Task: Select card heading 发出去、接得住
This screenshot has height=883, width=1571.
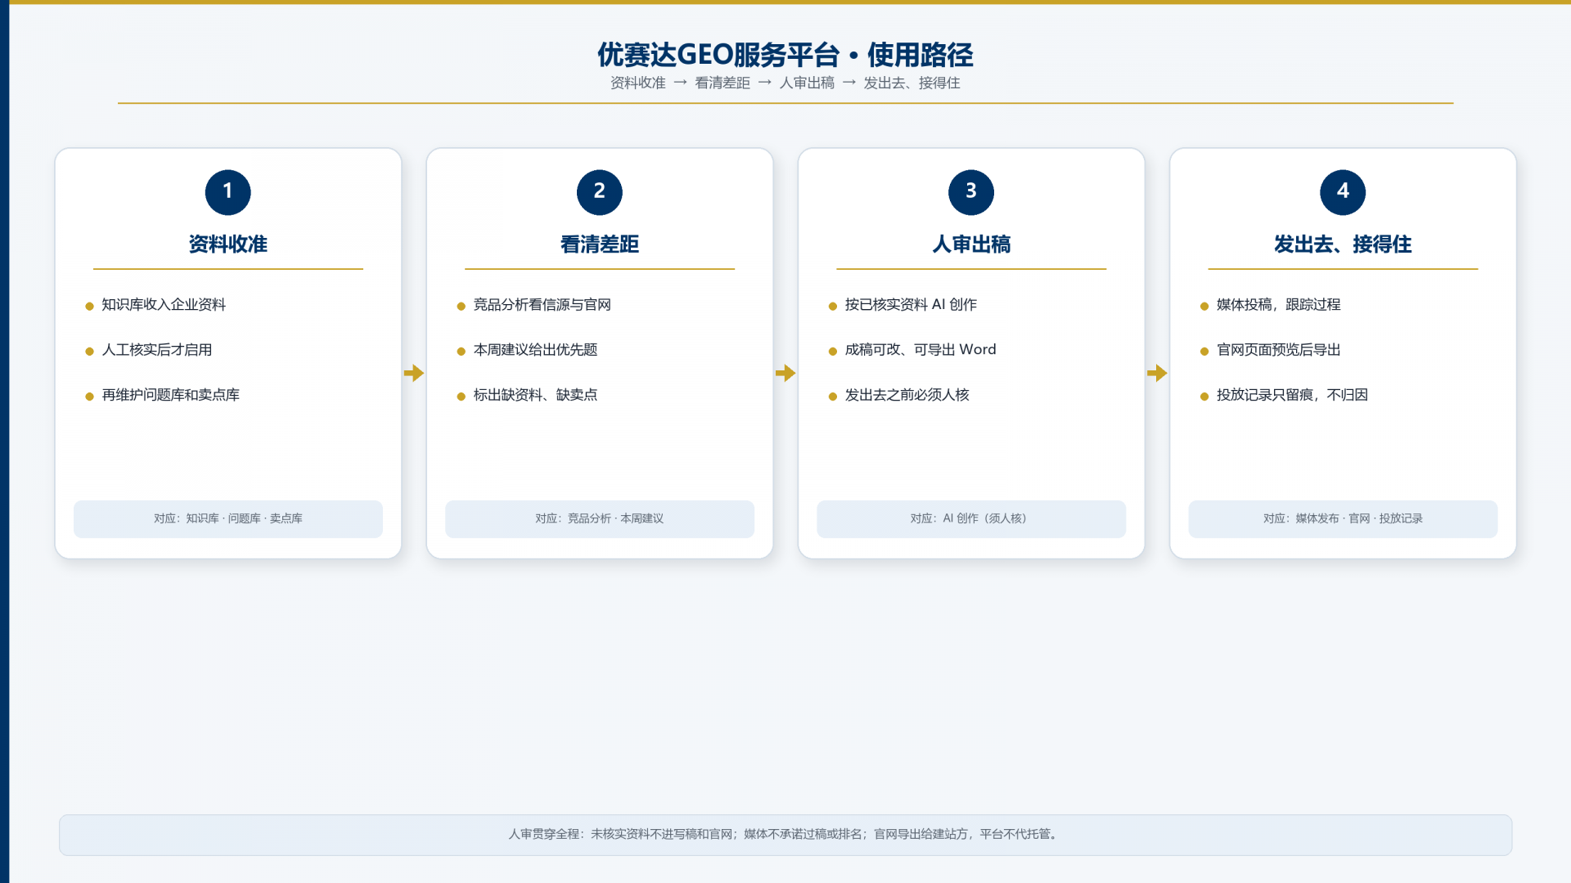Action: [x=1343, y=244]
